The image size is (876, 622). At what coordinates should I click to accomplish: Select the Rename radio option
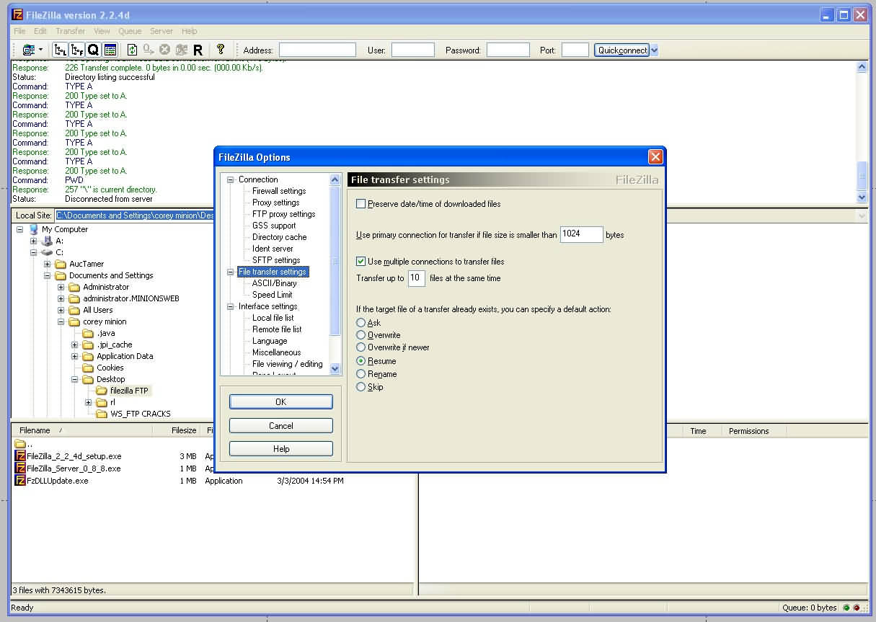361,374
